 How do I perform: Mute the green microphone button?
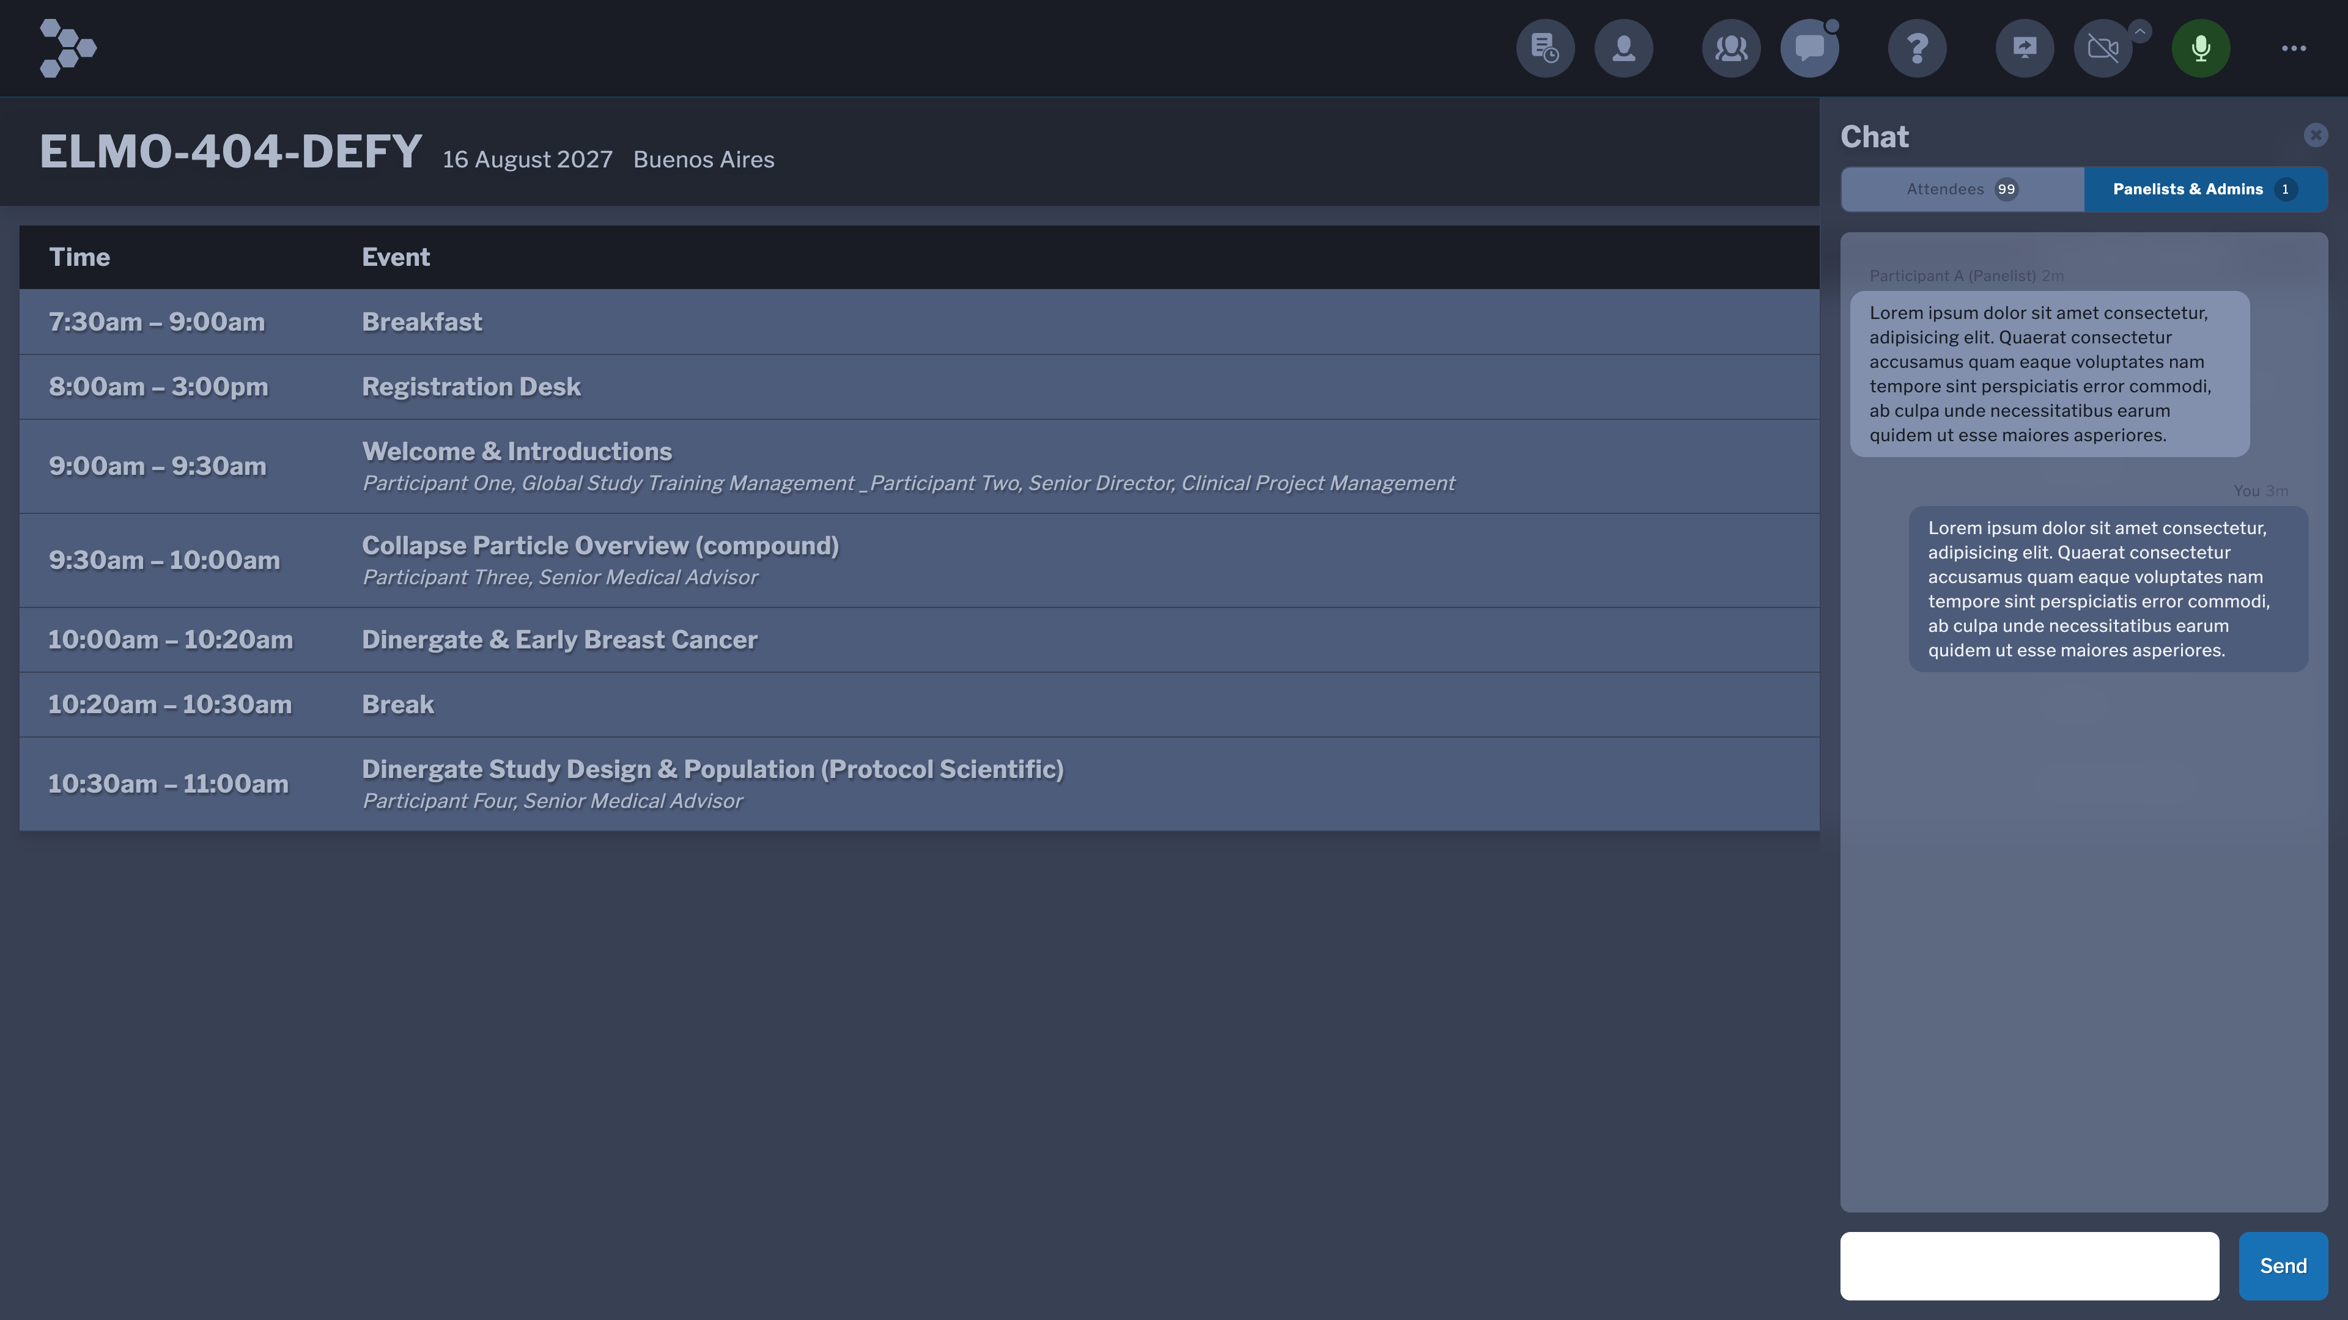pos(2201,48)
